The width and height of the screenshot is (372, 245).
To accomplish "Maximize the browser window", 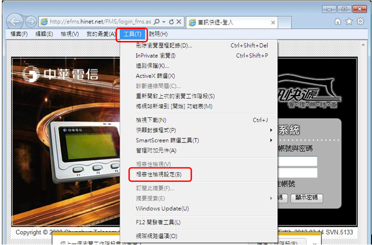I will pyautogui.click(x=344, y=9).
